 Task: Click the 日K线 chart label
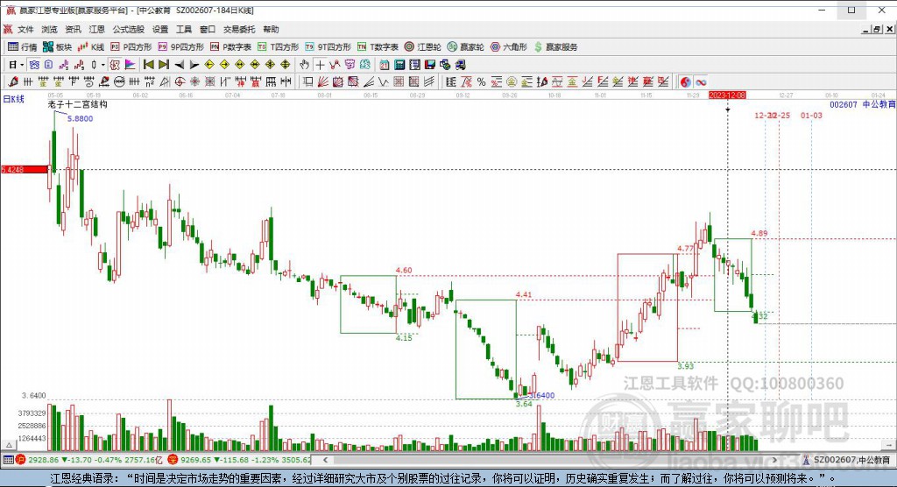[x=14, y=99]
